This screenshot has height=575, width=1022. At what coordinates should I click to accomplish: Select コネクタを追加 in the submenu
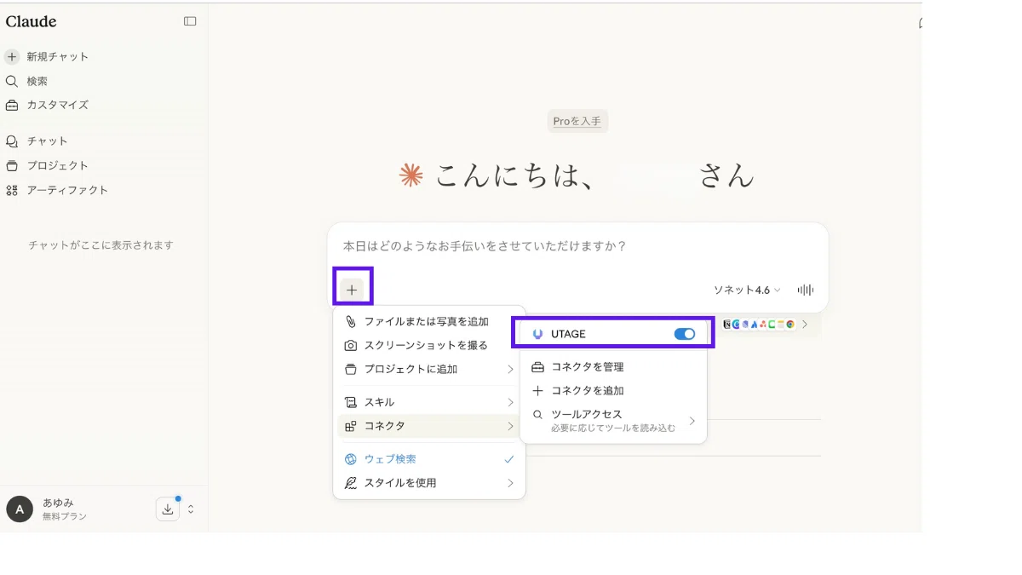(x=588, y=391)
